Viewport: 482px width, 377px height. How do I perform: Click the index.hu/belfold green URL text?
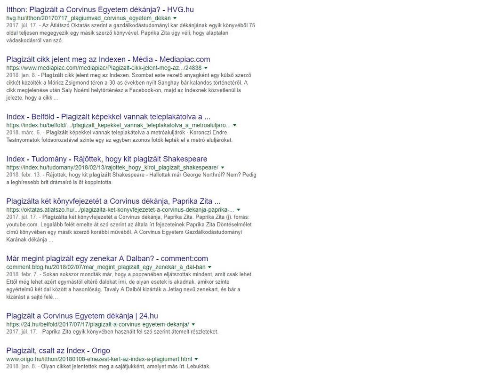(x=118, y=125)
